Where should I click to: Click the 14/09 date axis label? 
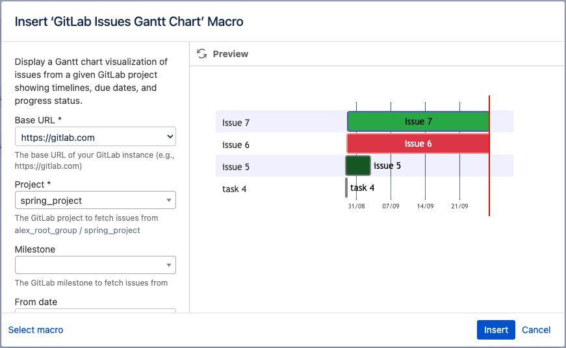tap(425, 206)
